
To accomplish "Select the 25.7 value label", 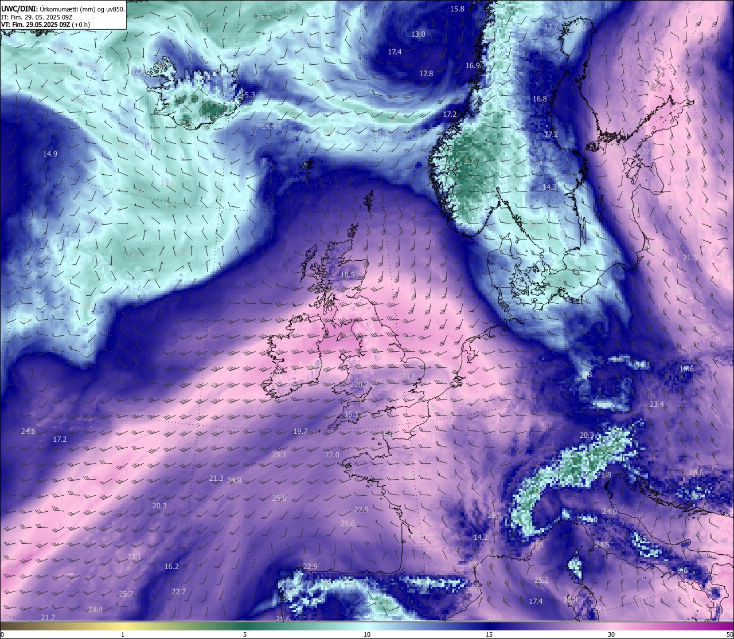I will tap(126, 594).
